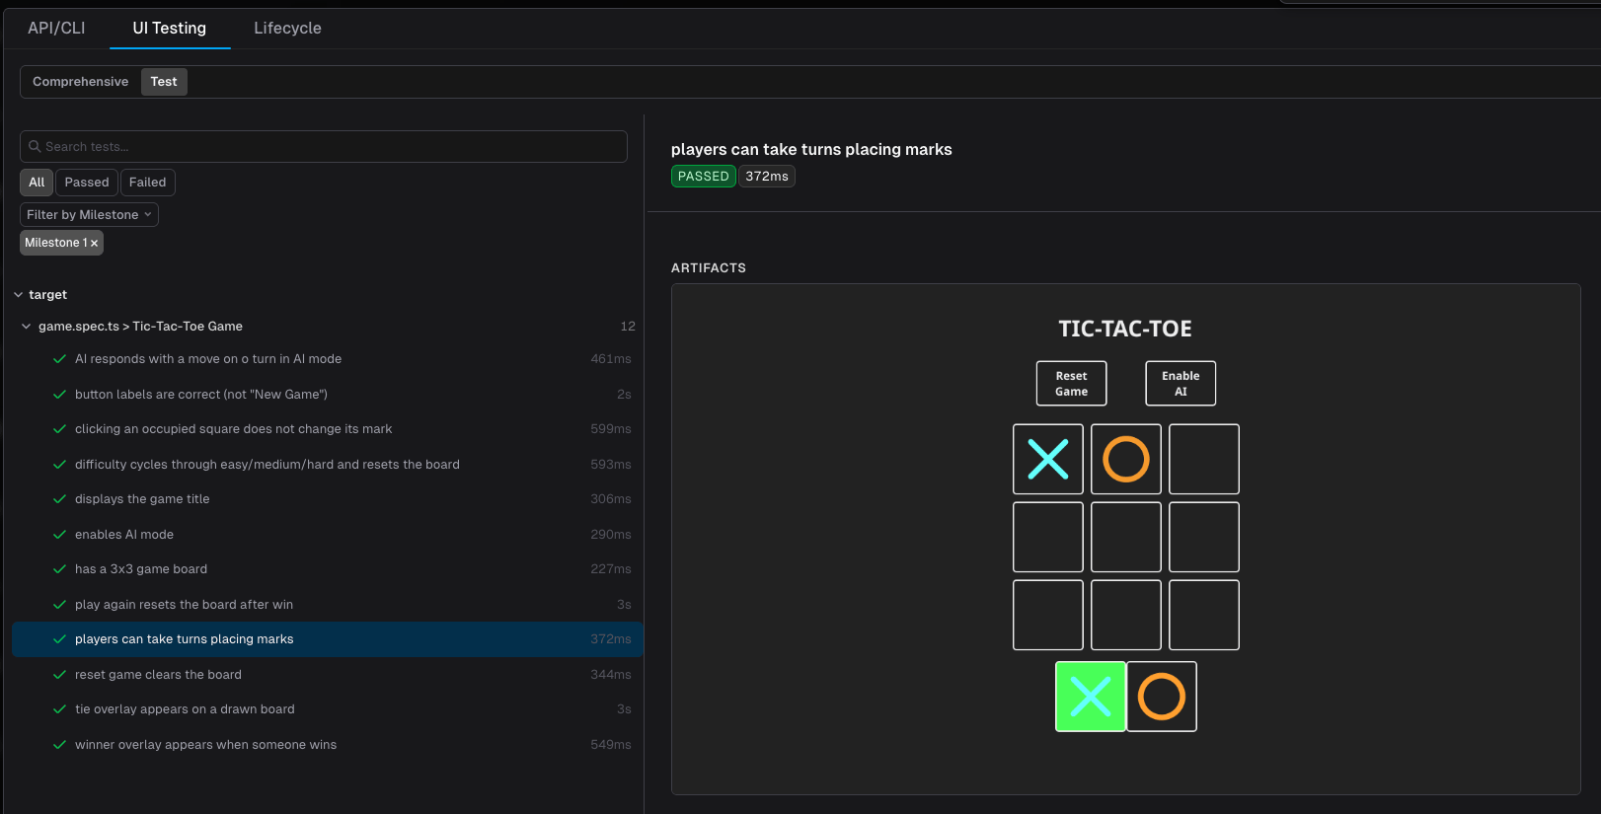Click checkmark icon beside 'displays the game title'
The width and height of the screenshot is (1601, 814).
coord(59,499)
